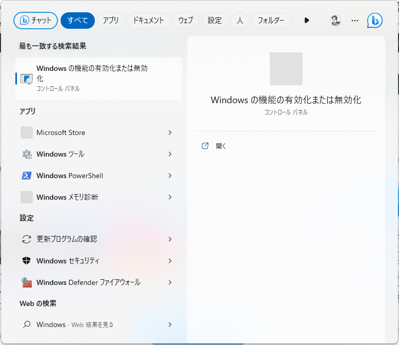Select the ウェブ filter tab
The height and width of the screenshot is (345, 399).
(x=186, y=21)
